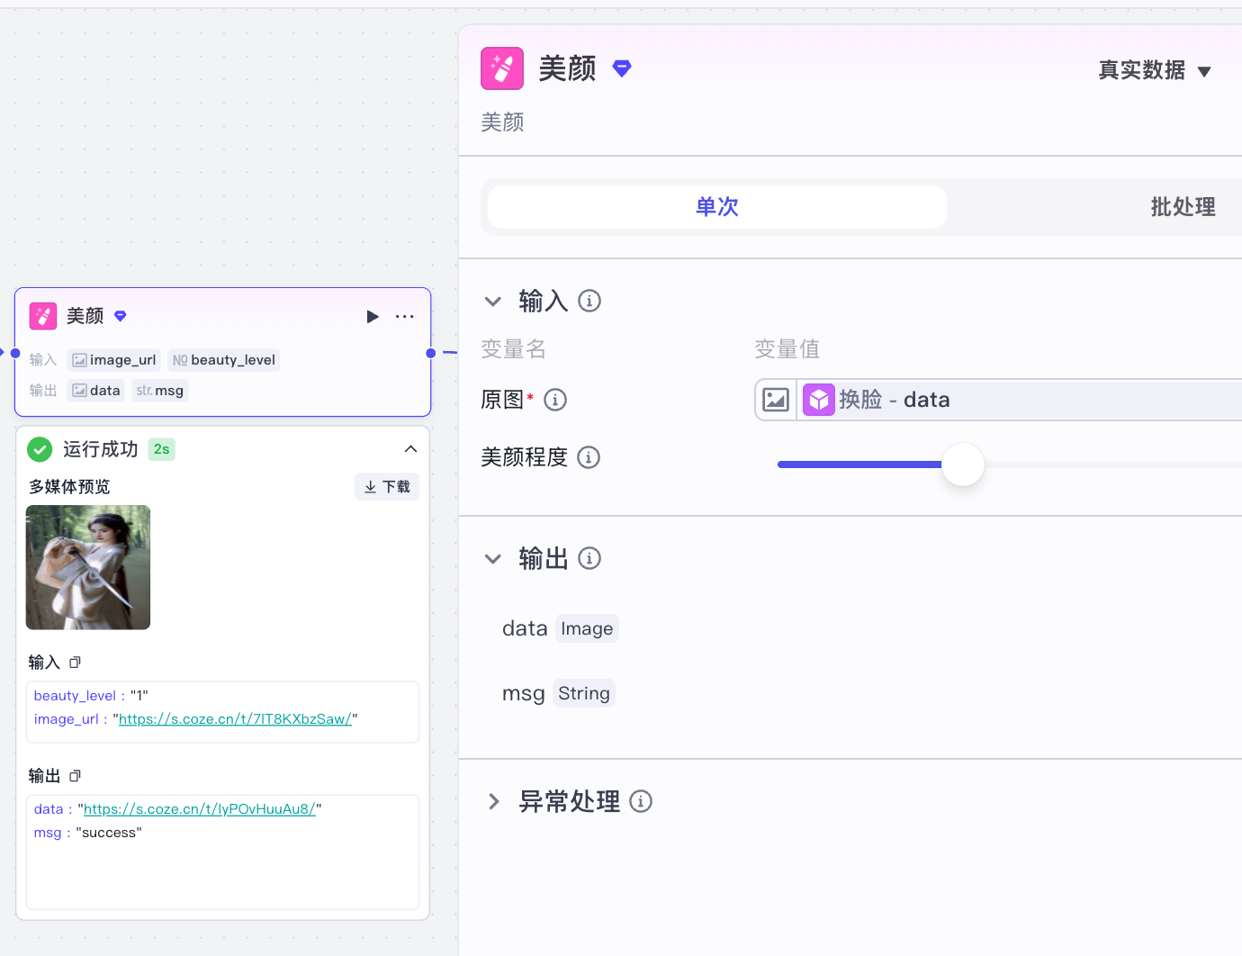Copy the 输出 data in run results
This screenshot has height=956, width=1242.
[76, 776]
